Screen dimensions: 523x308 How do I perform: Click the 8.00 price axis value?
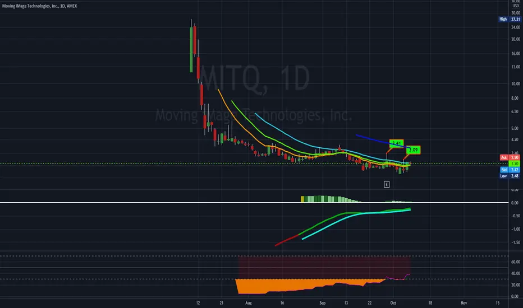[x=516, y=98]
